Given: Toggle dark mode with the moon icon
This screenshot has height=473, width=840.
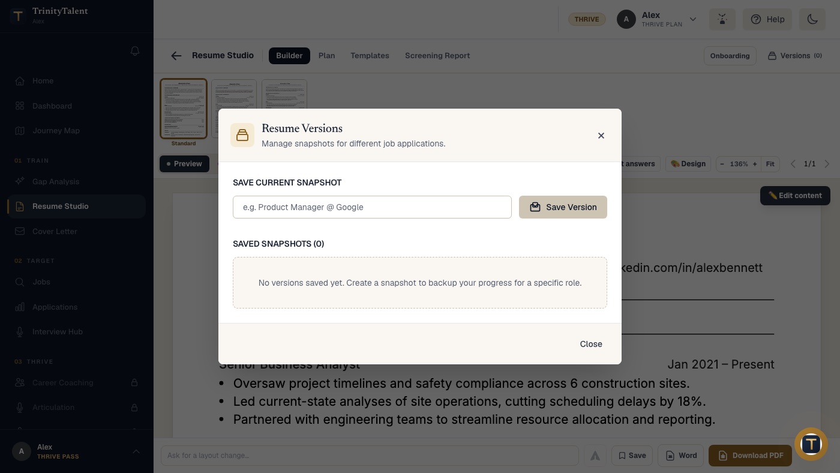Looking at the screenshot, I should click(812, 19).
